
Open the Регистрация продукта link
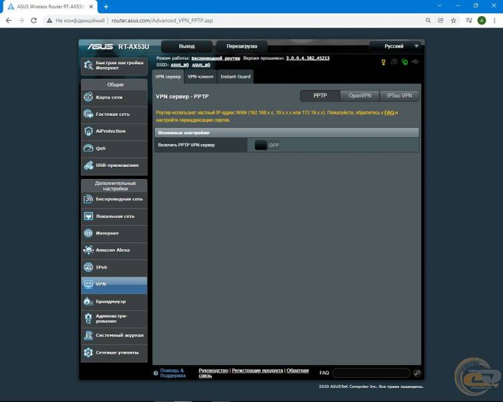coord(258,371)
